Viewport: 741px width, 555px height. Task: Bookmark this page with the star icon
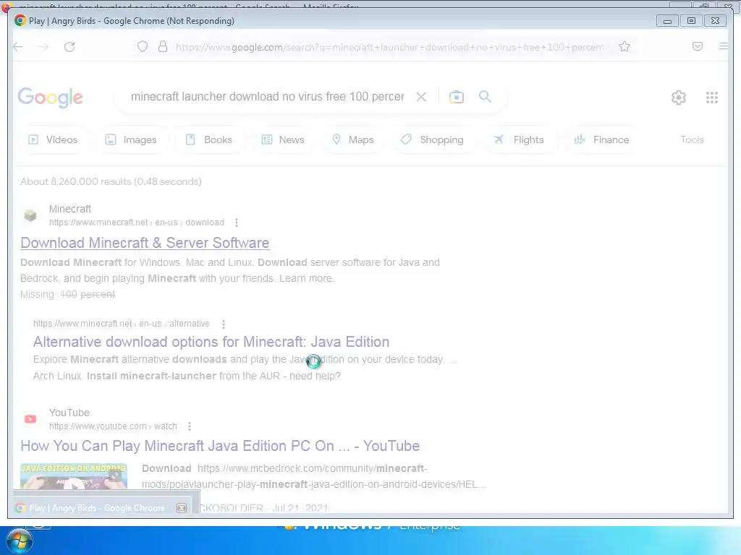tap(624, 46)
